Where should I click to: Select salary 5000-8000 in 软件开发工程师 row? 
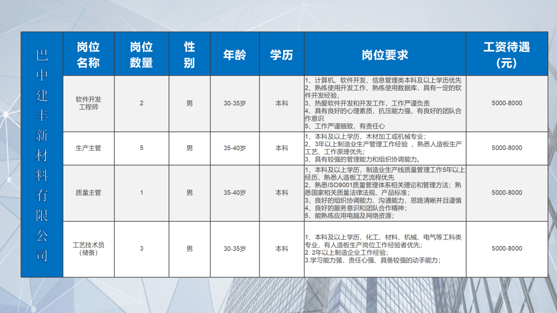[507, 103]
